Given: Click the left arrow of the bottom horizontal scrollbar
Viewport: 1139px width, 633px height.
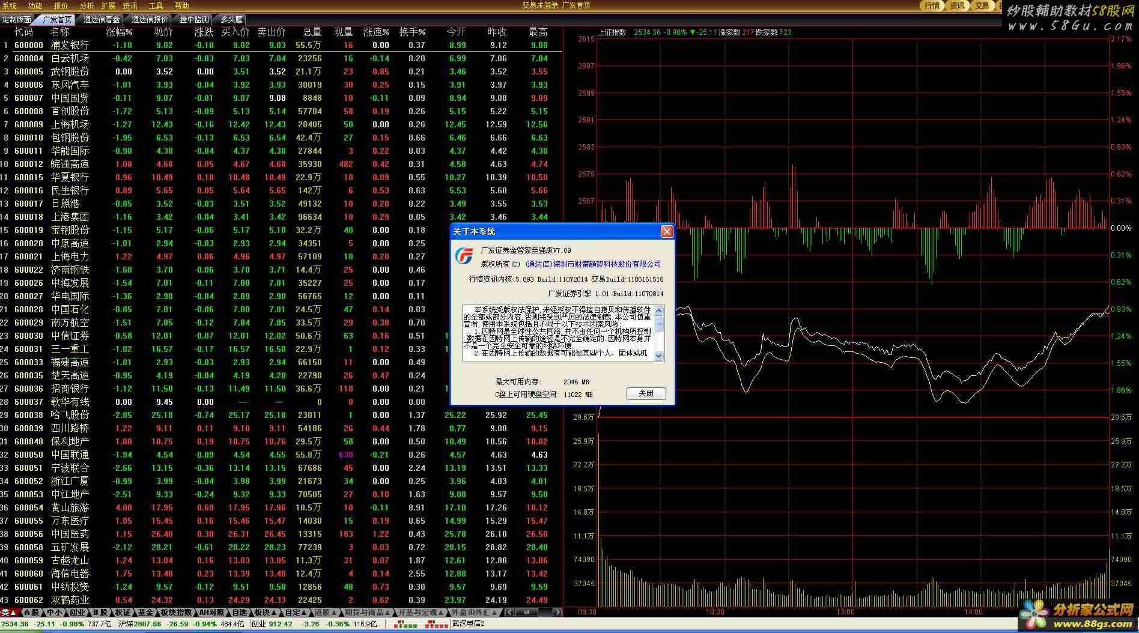Looking at the screenshot, I should [x=509, y=612].
